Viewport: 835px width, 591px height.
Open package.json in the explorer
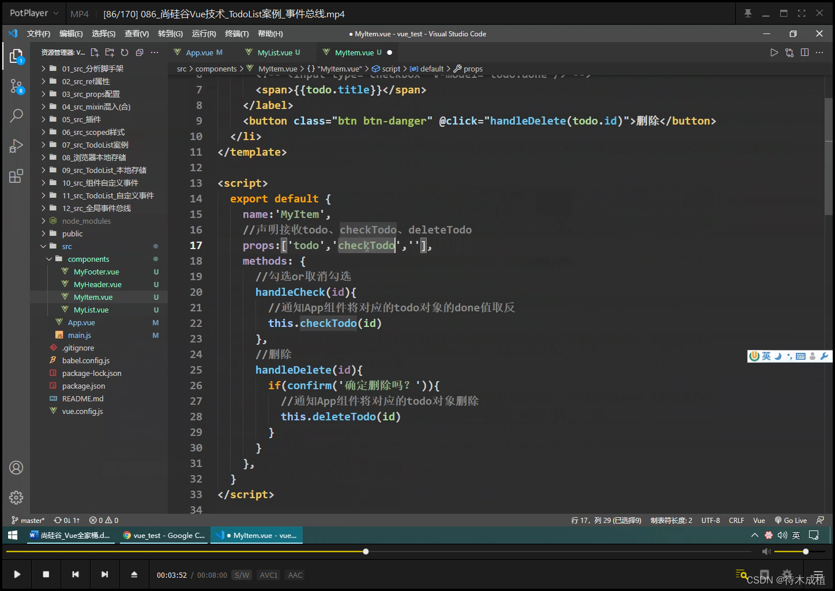coord(84,386)
